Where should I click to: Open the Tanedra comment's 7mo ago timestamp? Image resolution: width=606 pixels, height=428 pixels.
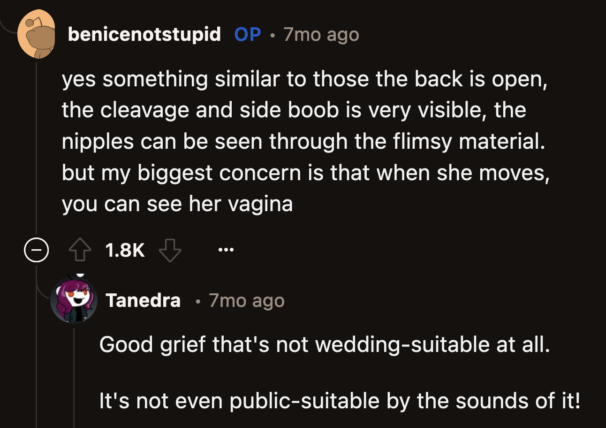pos(247,300)
